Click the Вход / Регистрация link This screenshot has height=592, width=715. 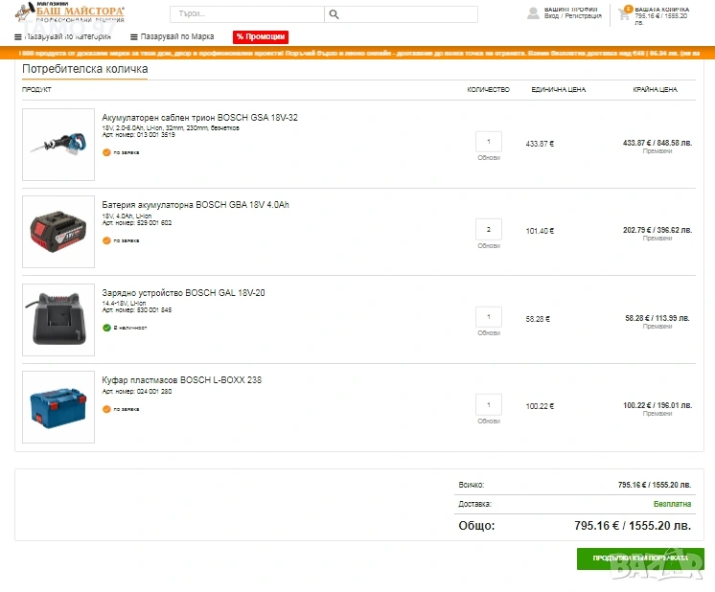[571, 16]
